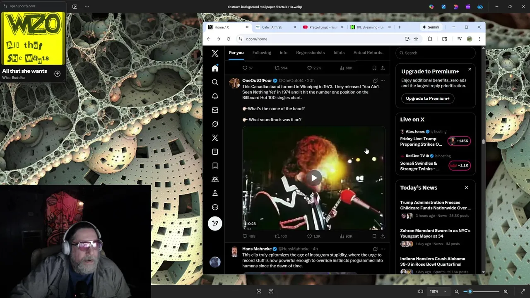Join Red Ice TV live space +1.1K
The width and height of the screenshot is (530, 298).
pyautogui.click(x=459, y=166)
